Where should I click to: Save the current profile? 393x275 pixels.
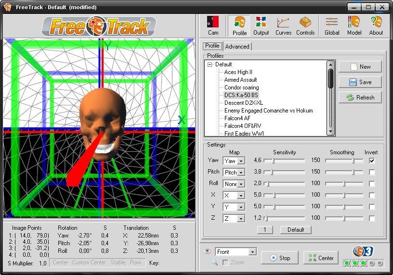click(360, 82)
